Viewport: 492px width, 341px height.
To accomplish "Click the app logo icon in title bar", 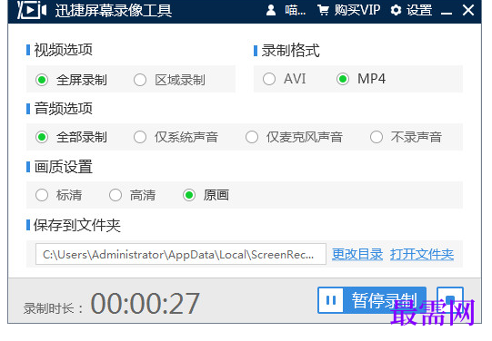I will 32,10.
